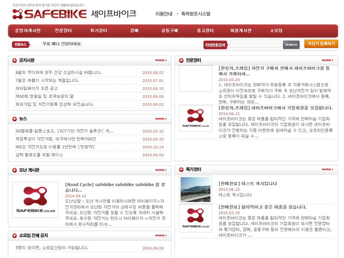Click the red arrow icon beside 공지사항
Image resolution: width=344 pixels, height=258 pixels.
15,60
